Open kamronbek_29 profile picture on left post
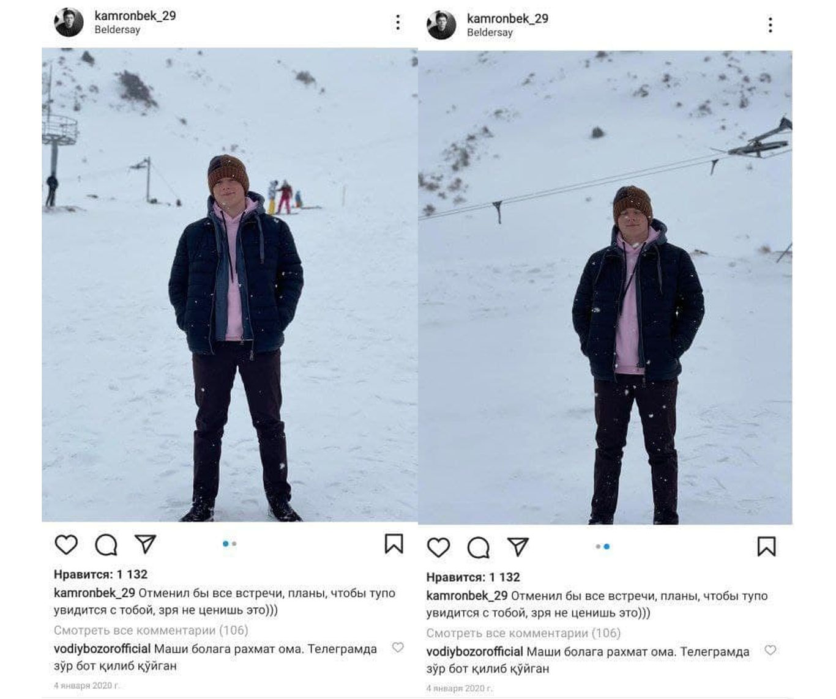836x699 pixels. (x=69, y=23)
